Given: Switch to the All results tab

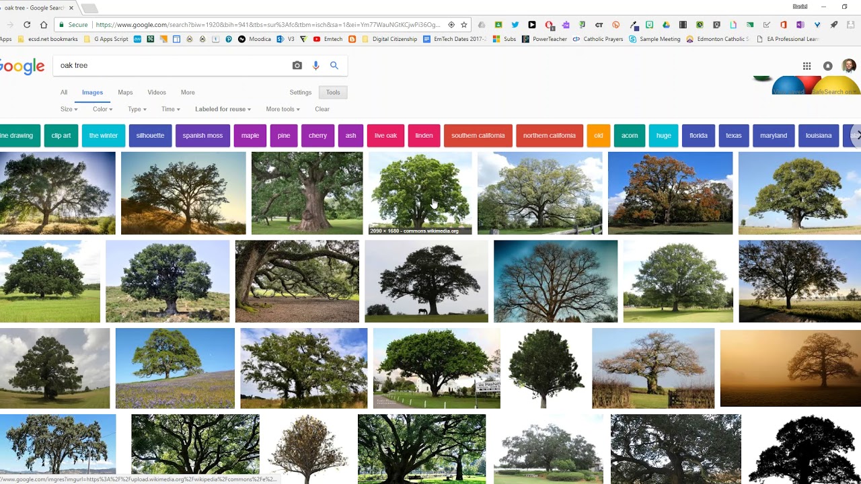Looking at the screenshot, I should pos(64,92).
